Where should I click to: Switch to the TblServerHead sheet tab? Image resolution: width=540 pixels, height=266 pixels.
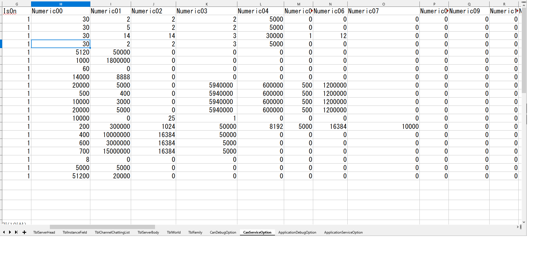point(44,232)
